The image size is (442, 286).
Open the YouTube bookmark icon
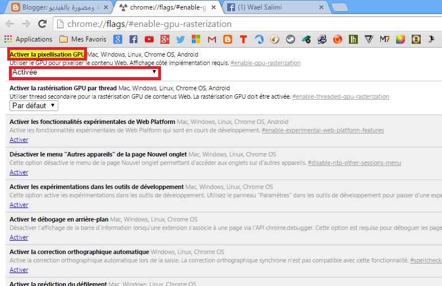149,39
